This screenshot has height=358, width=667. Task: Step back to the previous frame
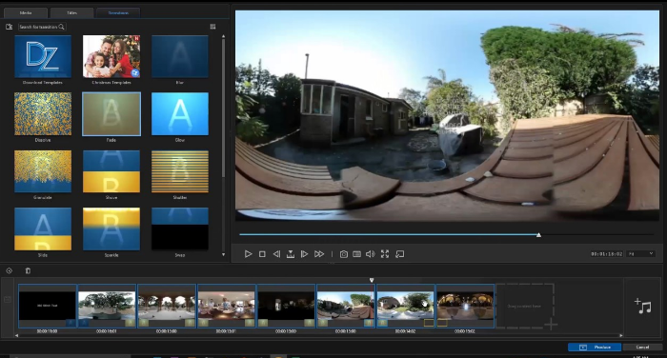pos(276,254)
